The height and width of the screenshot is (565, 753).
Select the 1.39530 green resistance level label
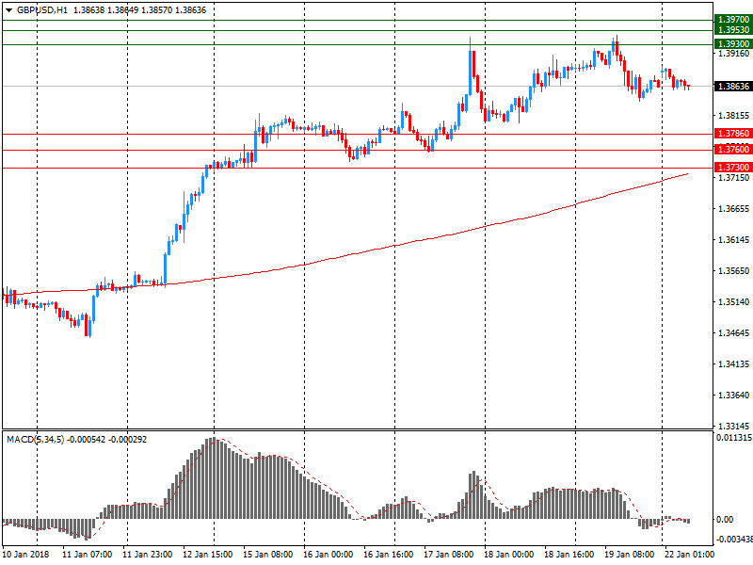(733, 30)
